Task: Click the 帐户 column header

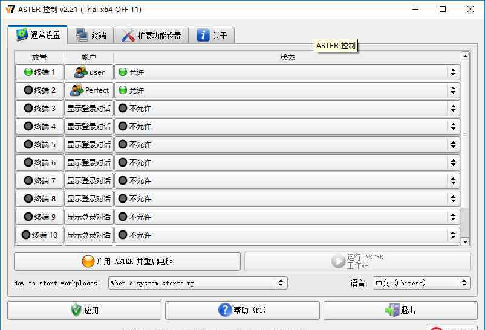Action: (x=89, y=57)
